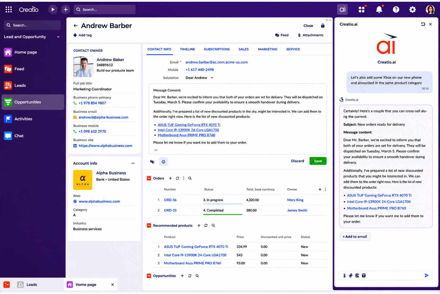Send the Creatio.ai chat message
440x294 pixels.
pyautogui.click(x=426, y=276)
